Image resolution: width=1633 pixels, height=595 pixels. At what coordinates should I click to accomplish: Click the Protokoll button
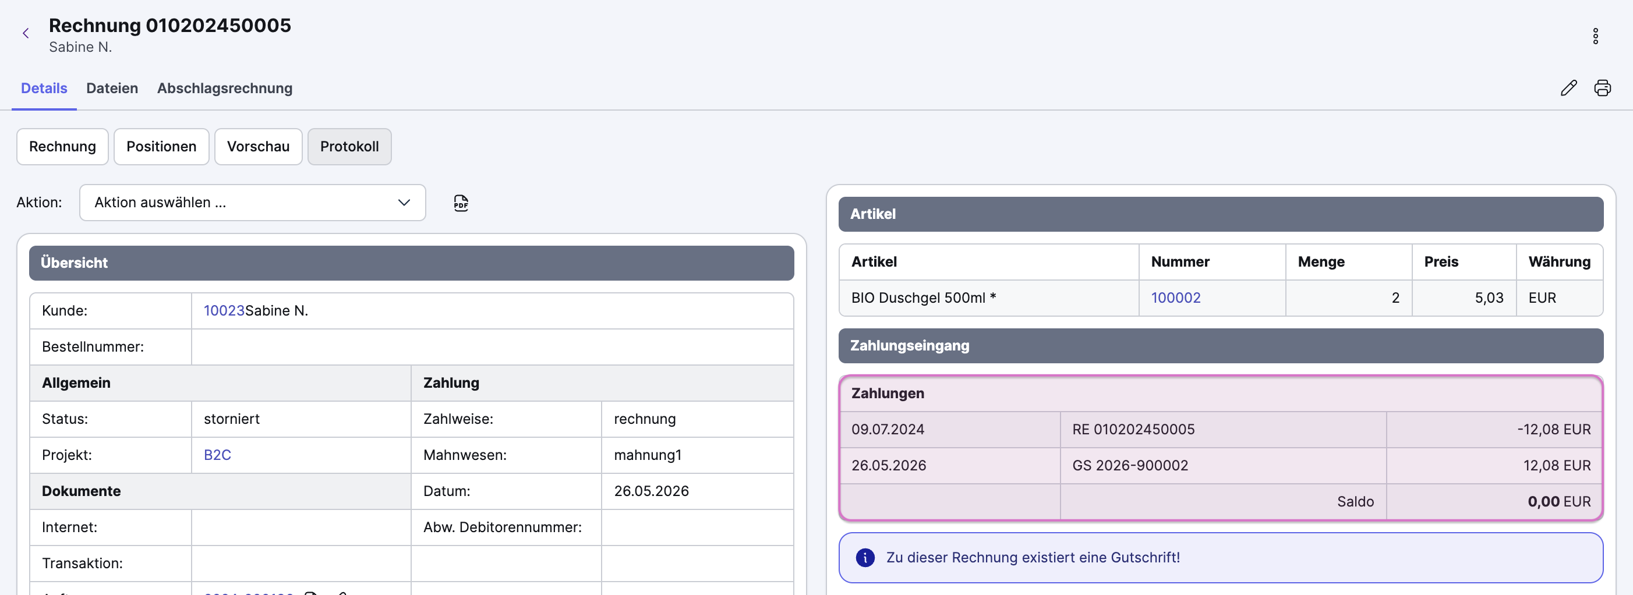tap(349, 146)
